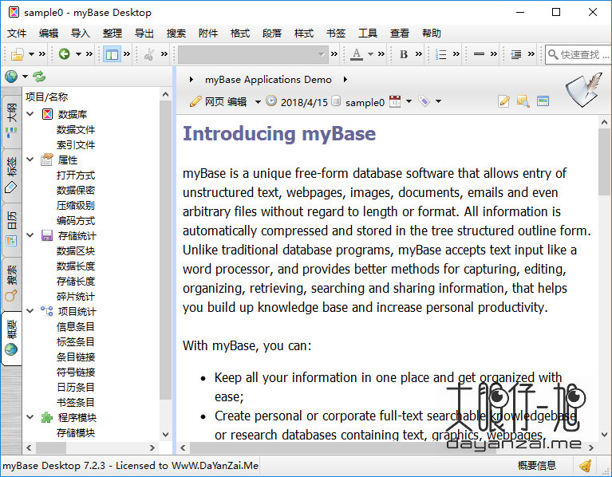The width and height of the screenshot is (612, 477).
Task: Click the font color A icon
Action: point(357,53)
